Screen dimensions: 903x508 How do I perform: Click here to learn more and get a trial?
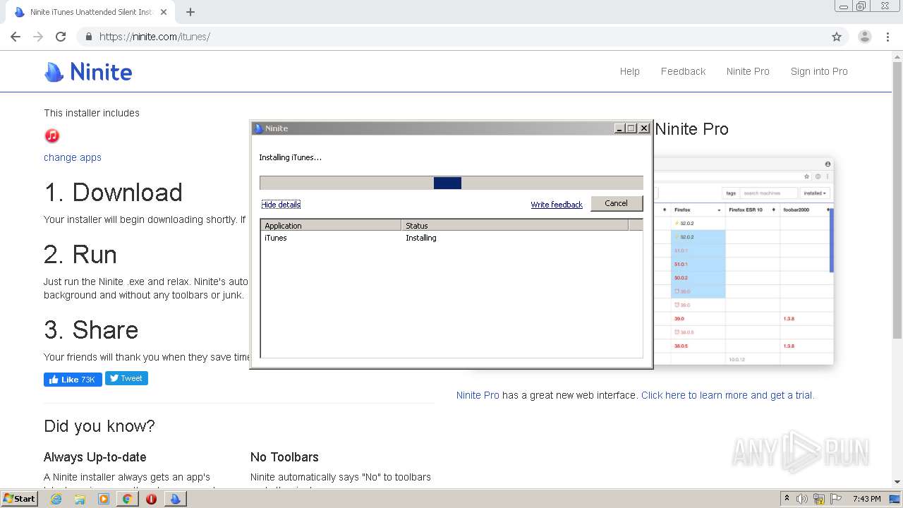coord(727,395)
